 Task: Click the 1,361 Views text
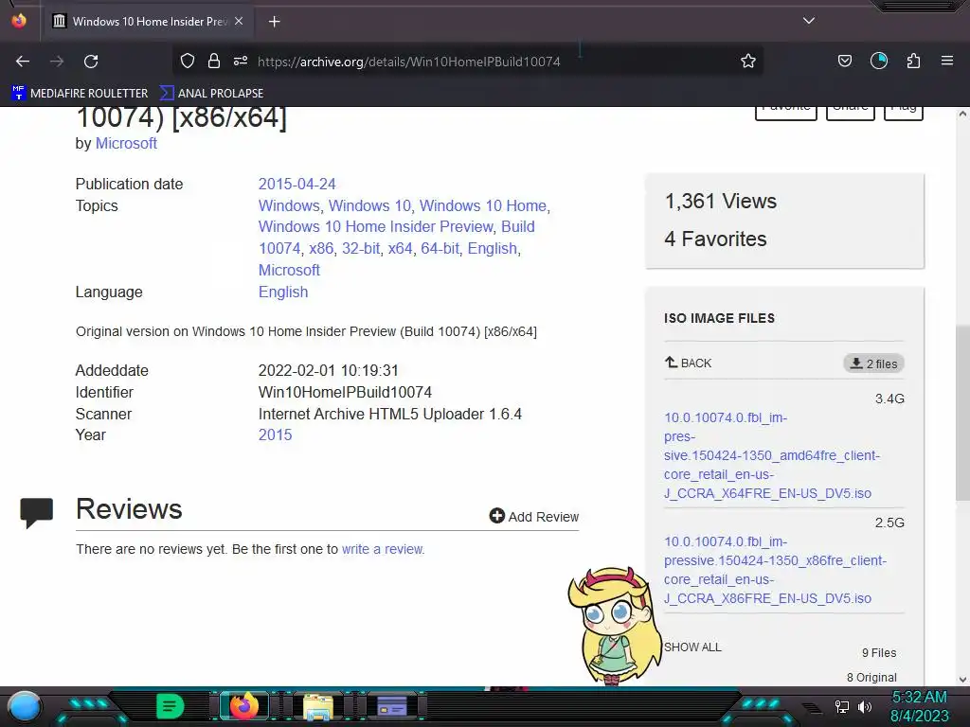pos(720,201)
